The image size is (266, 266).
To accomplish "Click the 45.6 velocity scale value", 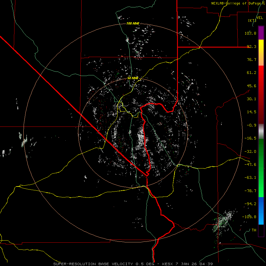I will (252, 86).
